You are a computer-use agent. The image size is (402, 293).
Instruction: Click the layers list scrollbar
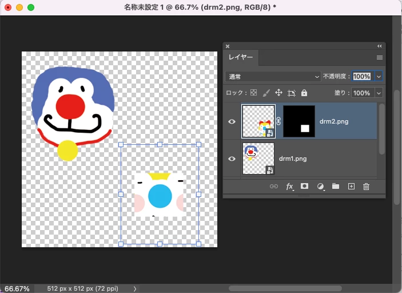(381, 129)
